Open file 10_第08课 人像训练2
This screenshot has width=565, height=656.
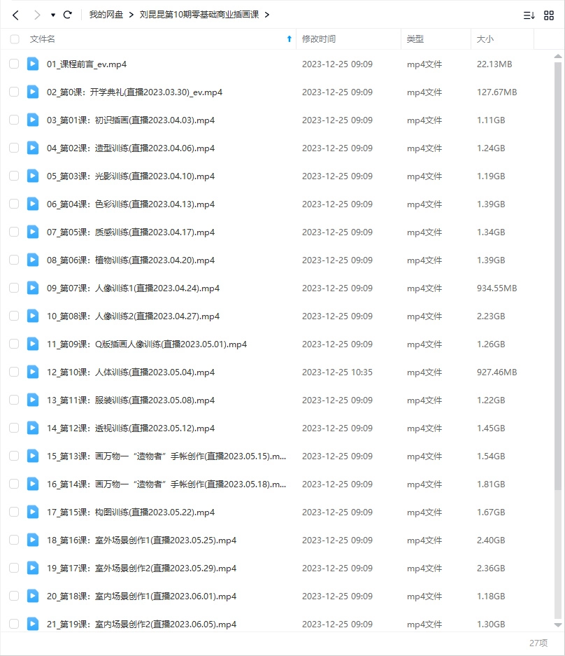(x=133, y=316)
